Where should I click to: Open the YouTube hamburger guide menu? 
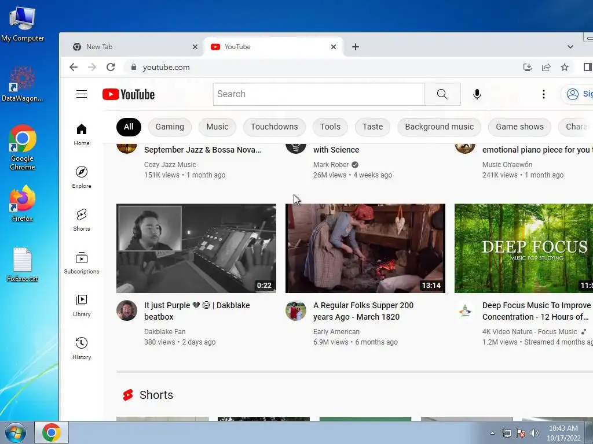pos(82,94)
